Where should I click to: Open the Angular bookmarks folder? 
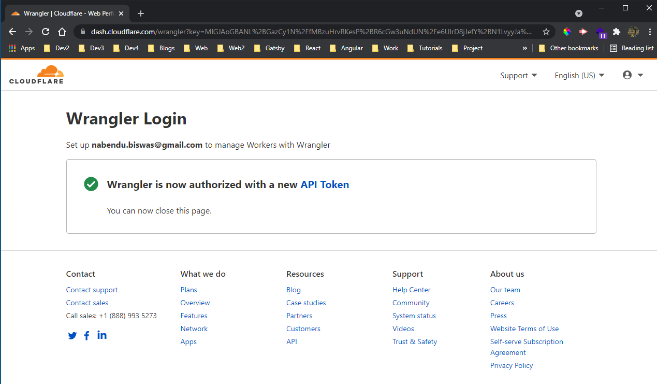coord(346,48)
